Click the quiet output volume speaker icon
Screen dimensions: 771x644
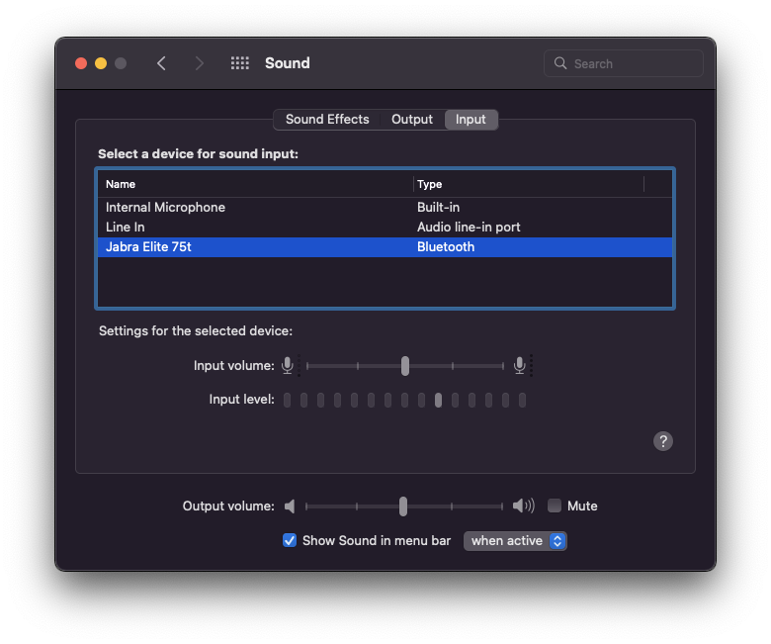[290, 506]
